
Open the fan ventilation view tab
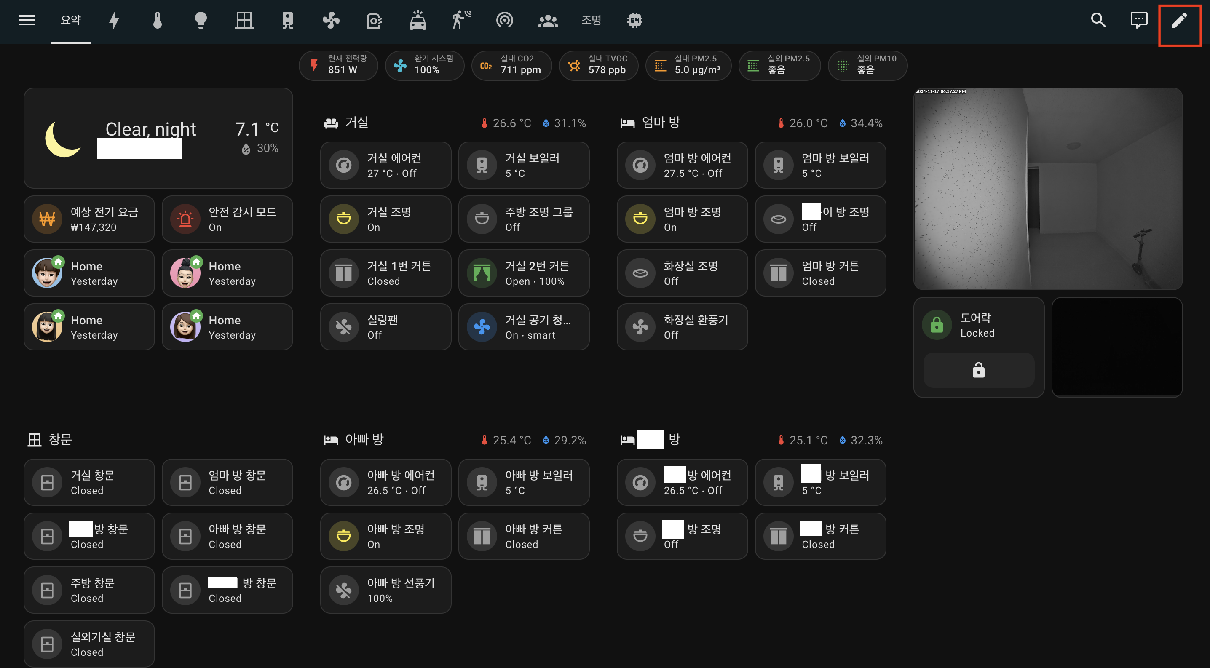pos(331,20)
